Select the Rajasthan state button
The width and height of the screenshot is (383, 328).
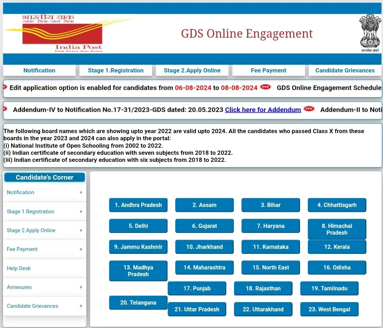pyautogui.click(x=263, y=288)
